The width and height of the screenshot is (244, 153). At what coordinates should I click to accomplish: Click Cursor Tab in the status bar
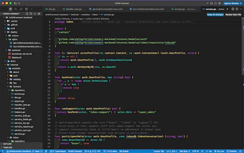(159, 151)
